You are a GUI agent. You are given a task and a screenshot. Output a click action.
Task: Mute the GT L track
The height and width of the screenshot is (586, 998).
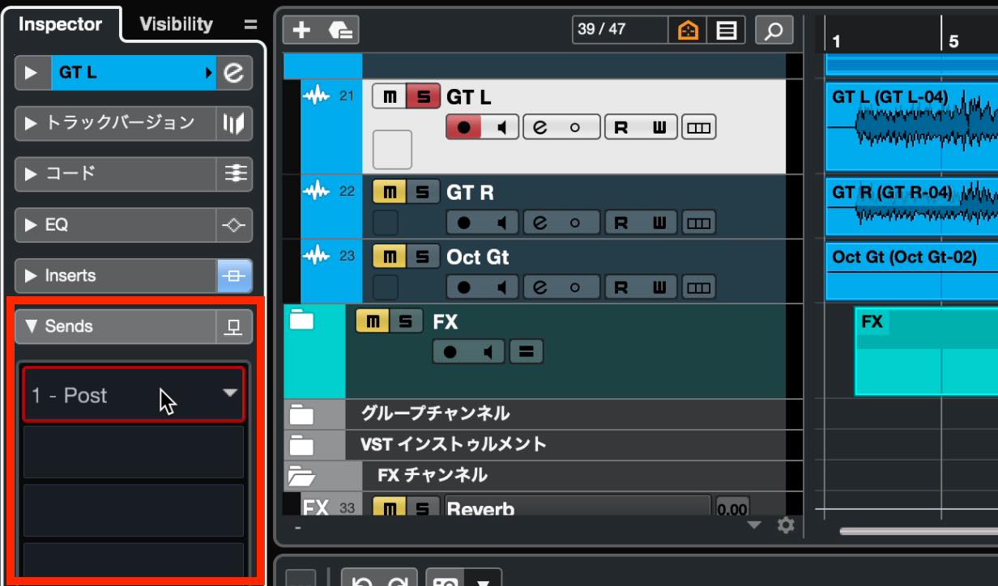click(x=389, y=97)
